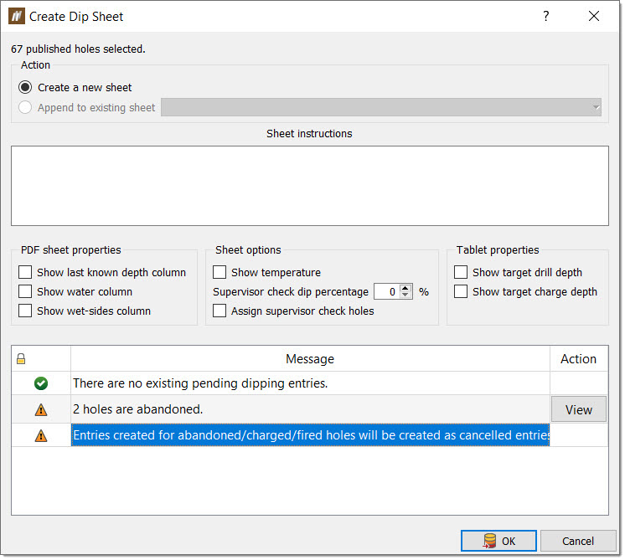Click the application logo icon in title bar
The height and width of the screenshot is (560, 625).
click(x=17, y=17)
